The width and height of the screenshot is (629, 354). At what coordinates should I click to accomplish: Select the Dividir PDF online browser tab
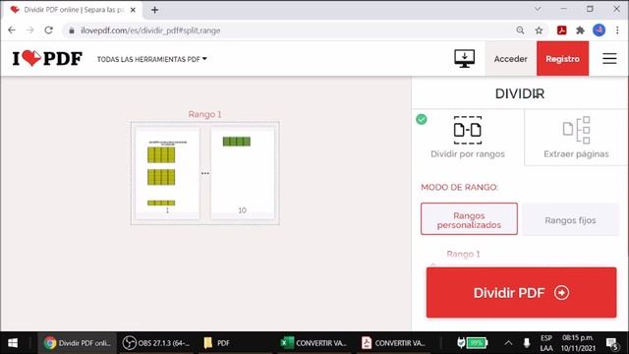pos(72,10)
